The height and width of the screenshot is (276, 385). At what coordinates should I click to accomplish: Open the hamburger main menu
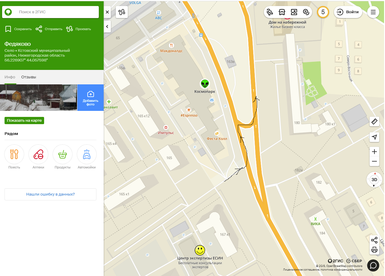tap(373, 12)
